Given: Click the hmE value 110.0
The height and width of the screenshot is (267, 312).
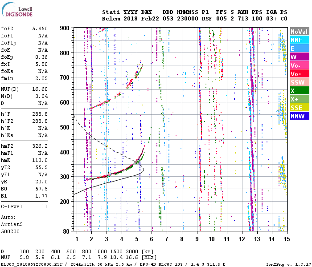Looking at the screenshot, I should click(40, 160).
